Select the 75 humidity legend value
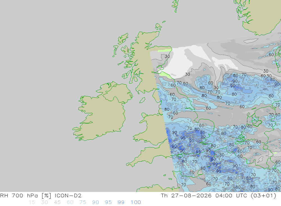This screenshot has width=281, height=206. click(x=83, y=202)
